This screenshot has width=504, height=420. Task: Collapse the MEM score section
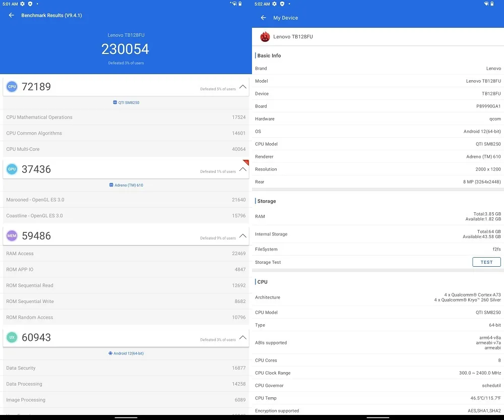click(243, 236)
